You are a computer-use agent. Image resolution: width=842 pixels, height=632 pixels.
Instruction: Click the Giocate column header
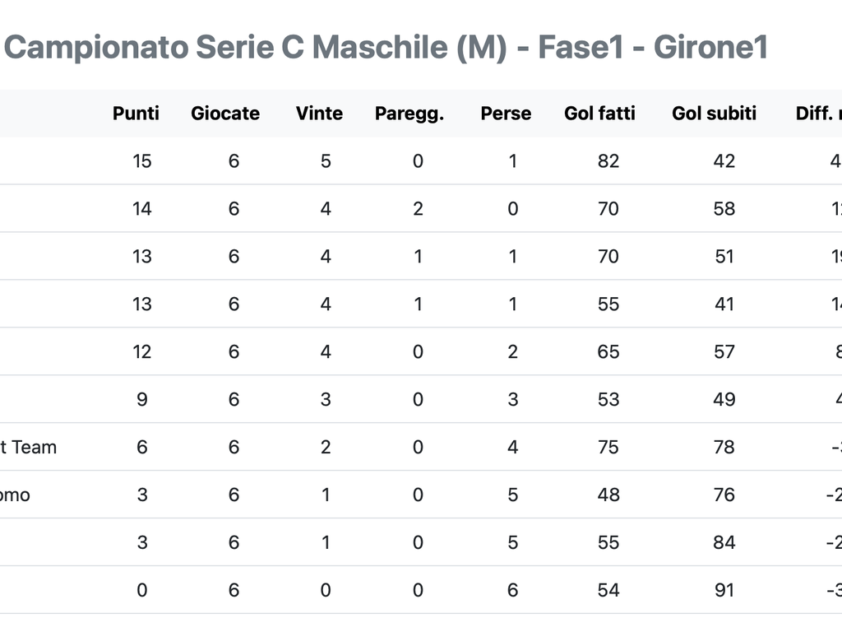(x=225, y=114)
